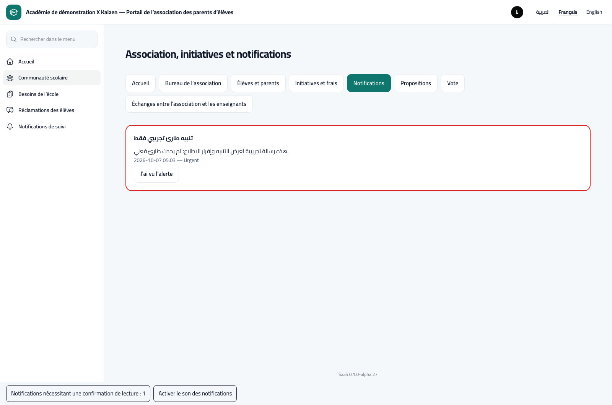Activer le son des notifications
The height and width of the screenshot is (405, 612).
pyautogui.click(x=195, y=394)
